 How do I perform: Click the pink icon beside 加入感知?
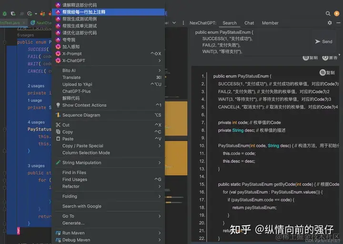pyautogui.click(x=58, y=47)
